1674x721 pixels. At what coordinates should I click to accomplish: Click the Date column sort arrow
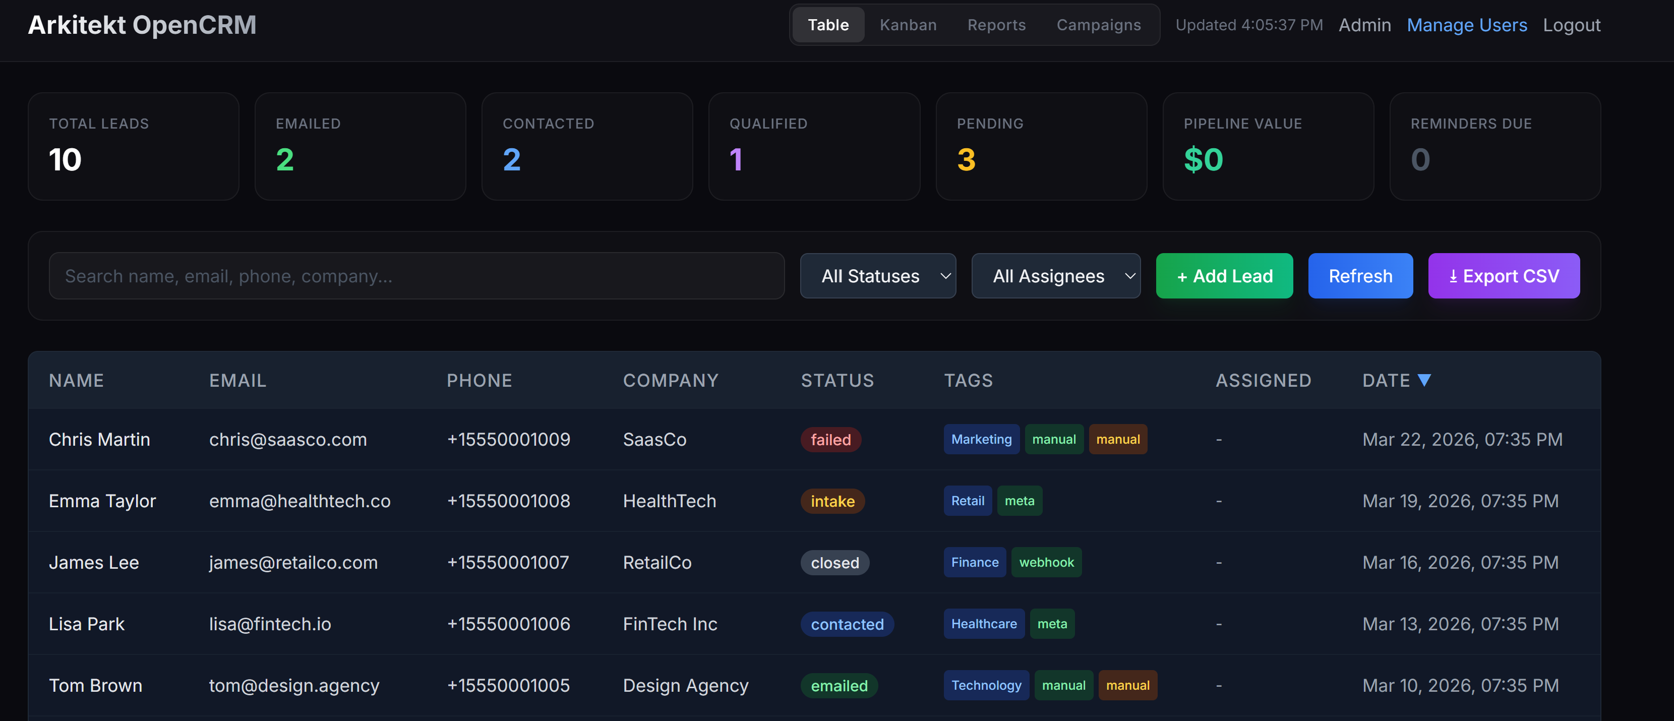tap(1424, 380)
